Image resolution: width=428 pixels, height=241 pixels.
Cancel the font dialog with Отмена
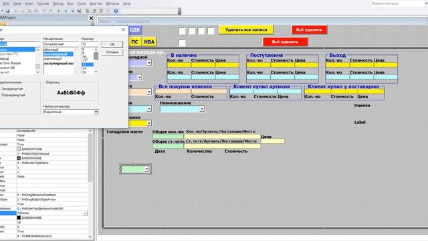pyautogui.click(x=112, y=52)
